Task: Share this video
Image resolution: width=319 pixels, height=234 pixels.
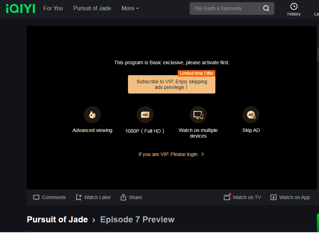Action: (131, 197)
